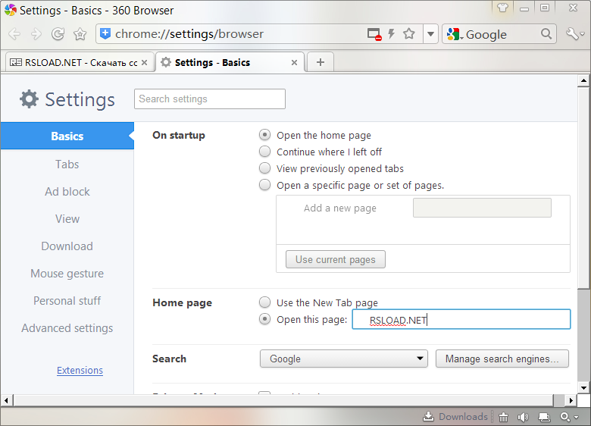Click the Settings gear icon heading
This screenshot has height=426, width=591.
tap(29, 99)
